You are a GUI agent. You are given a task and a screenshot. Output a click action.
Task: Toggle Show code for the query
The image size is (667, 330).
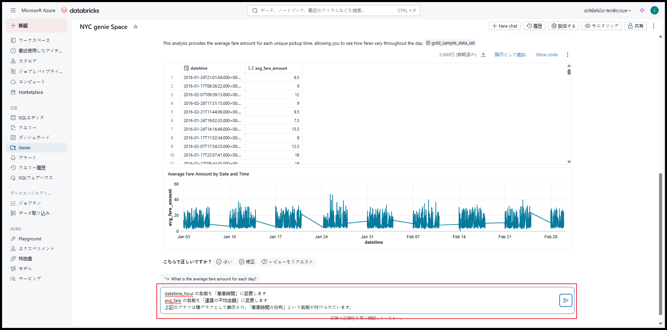546,54
